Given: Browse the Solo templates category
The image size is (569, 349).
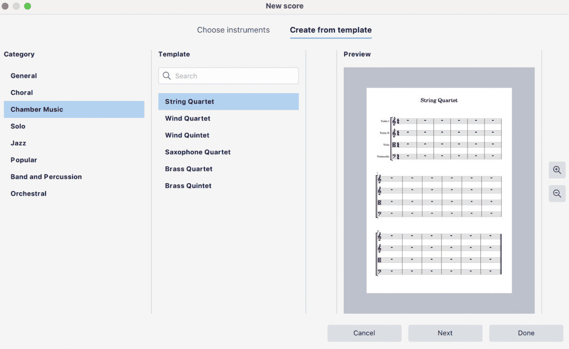Looking at the screenshot, I should (18, 126).
